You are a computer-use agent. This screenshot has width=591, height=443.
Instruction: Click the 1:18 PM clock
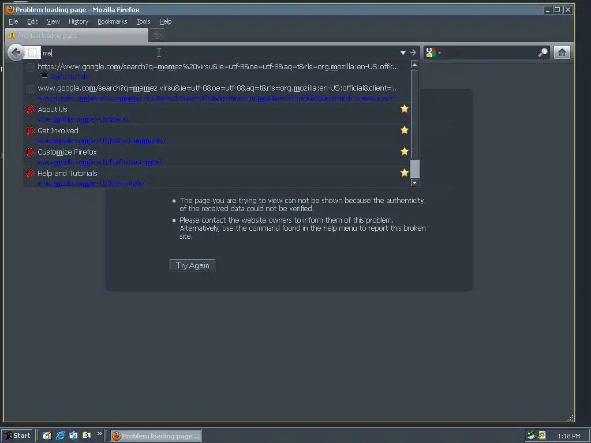(568, 436)
